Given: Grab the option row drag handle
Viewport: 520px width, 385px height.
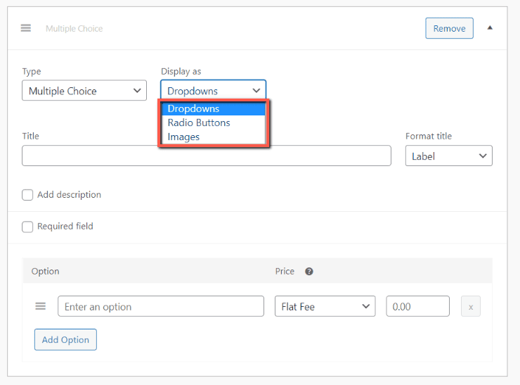Looking at the screenshot, I should (41, 306).
